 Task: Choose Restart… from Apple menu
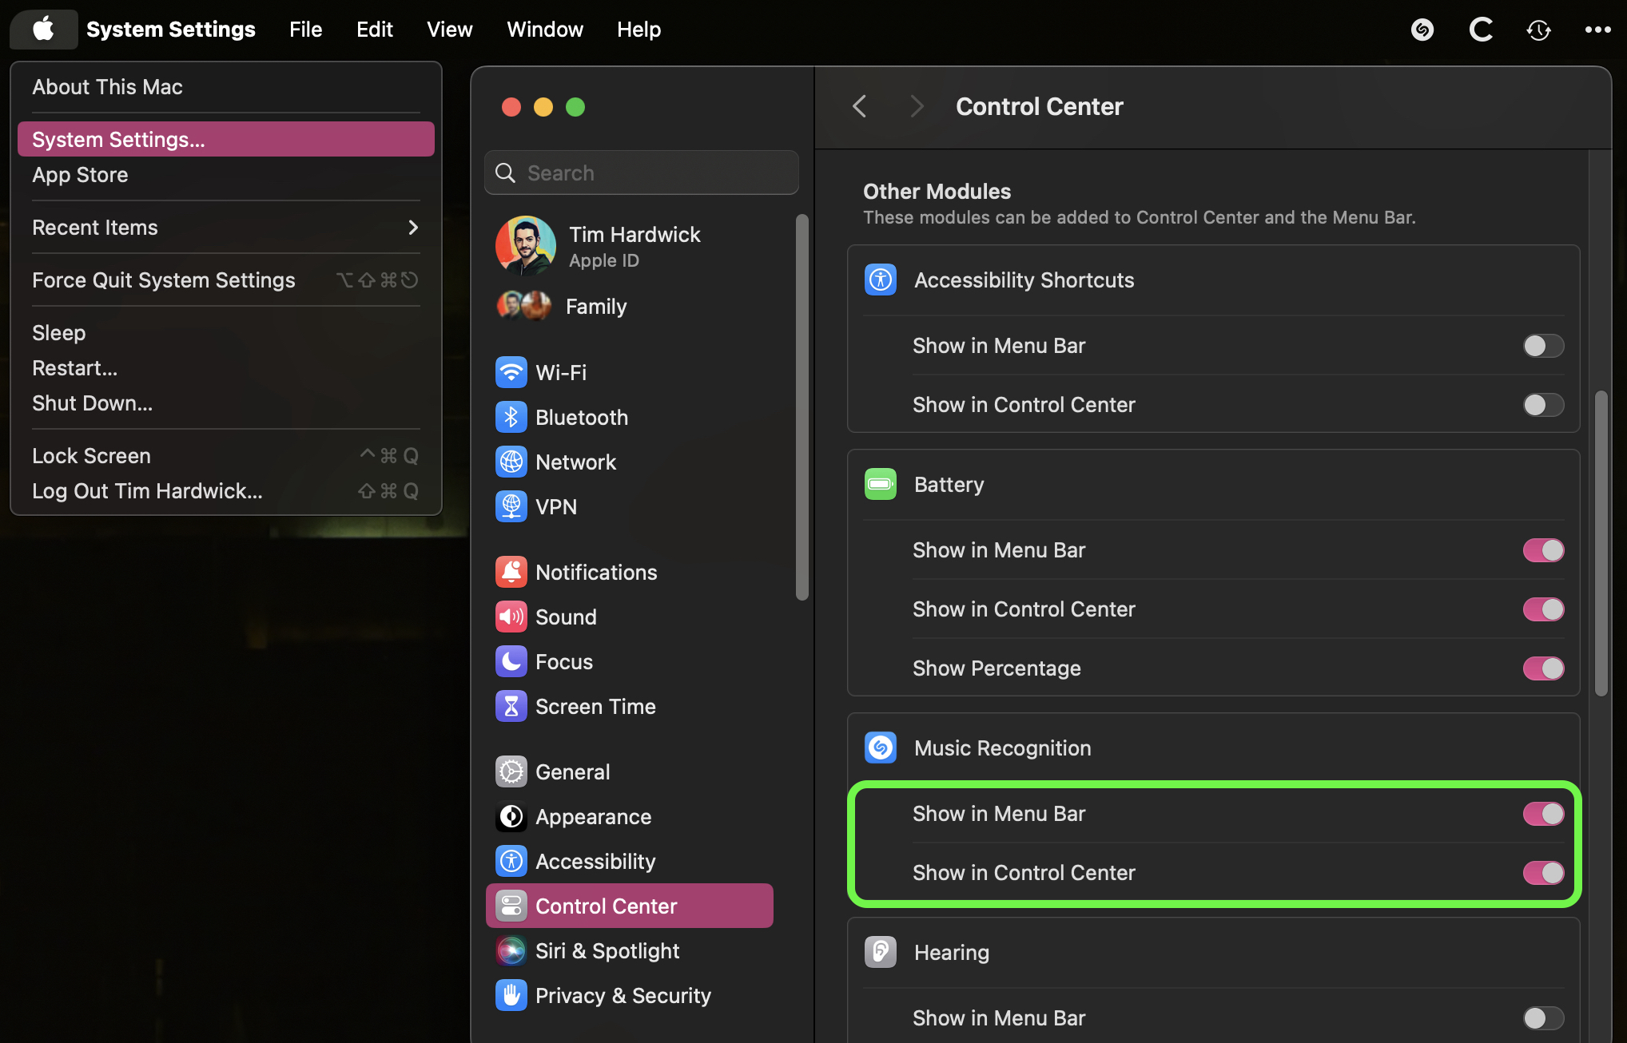226,368
